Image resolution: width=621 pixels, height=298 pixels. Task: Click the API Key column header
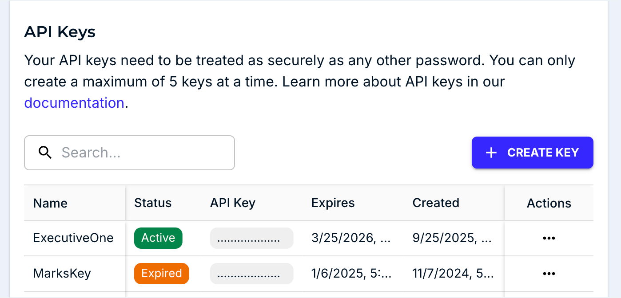233,203
